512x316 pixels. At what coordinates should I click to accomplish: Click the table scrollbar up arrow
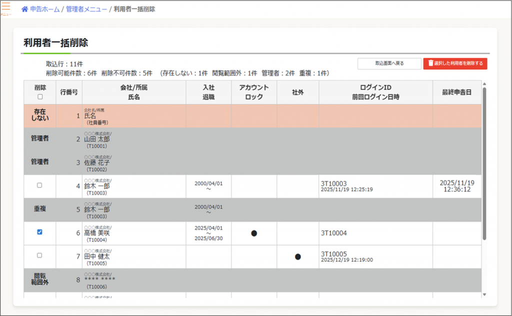484,84
